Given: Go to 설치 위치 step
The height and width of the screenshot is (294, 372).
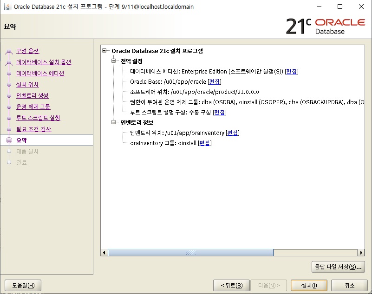Looking at the screenshot, I should 27,84.
